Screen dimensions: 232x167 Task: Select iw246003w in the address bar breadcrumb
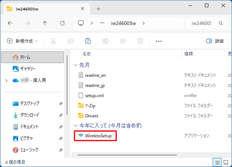point(123,23)
